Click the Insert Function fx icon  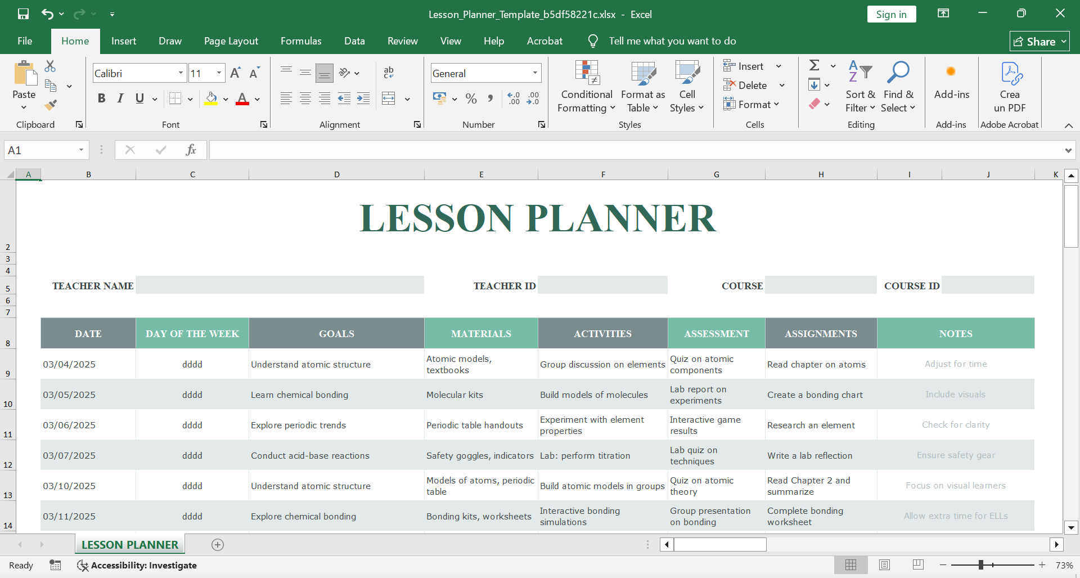[x=191, y=150]
